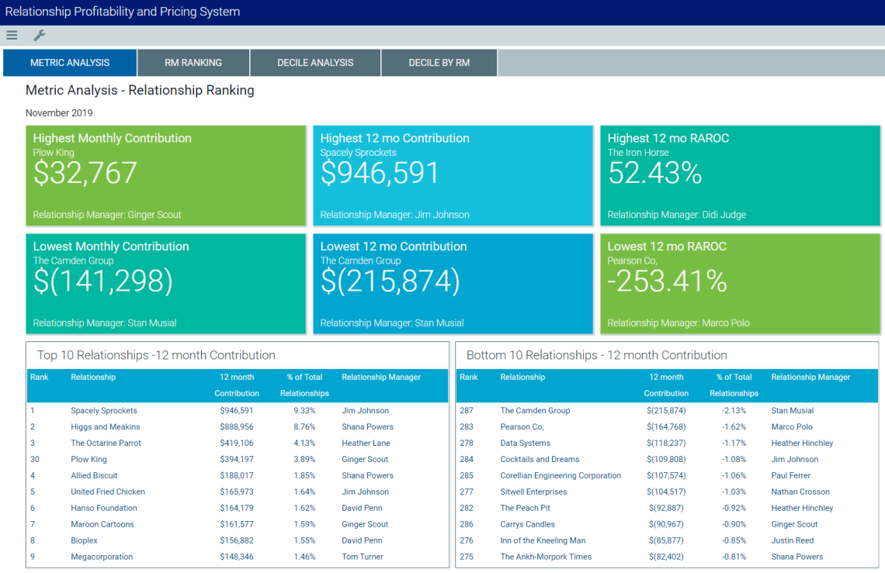885x573 pixels.
Task: Select the Higgs and Meakins link
Action: (105, 426)
